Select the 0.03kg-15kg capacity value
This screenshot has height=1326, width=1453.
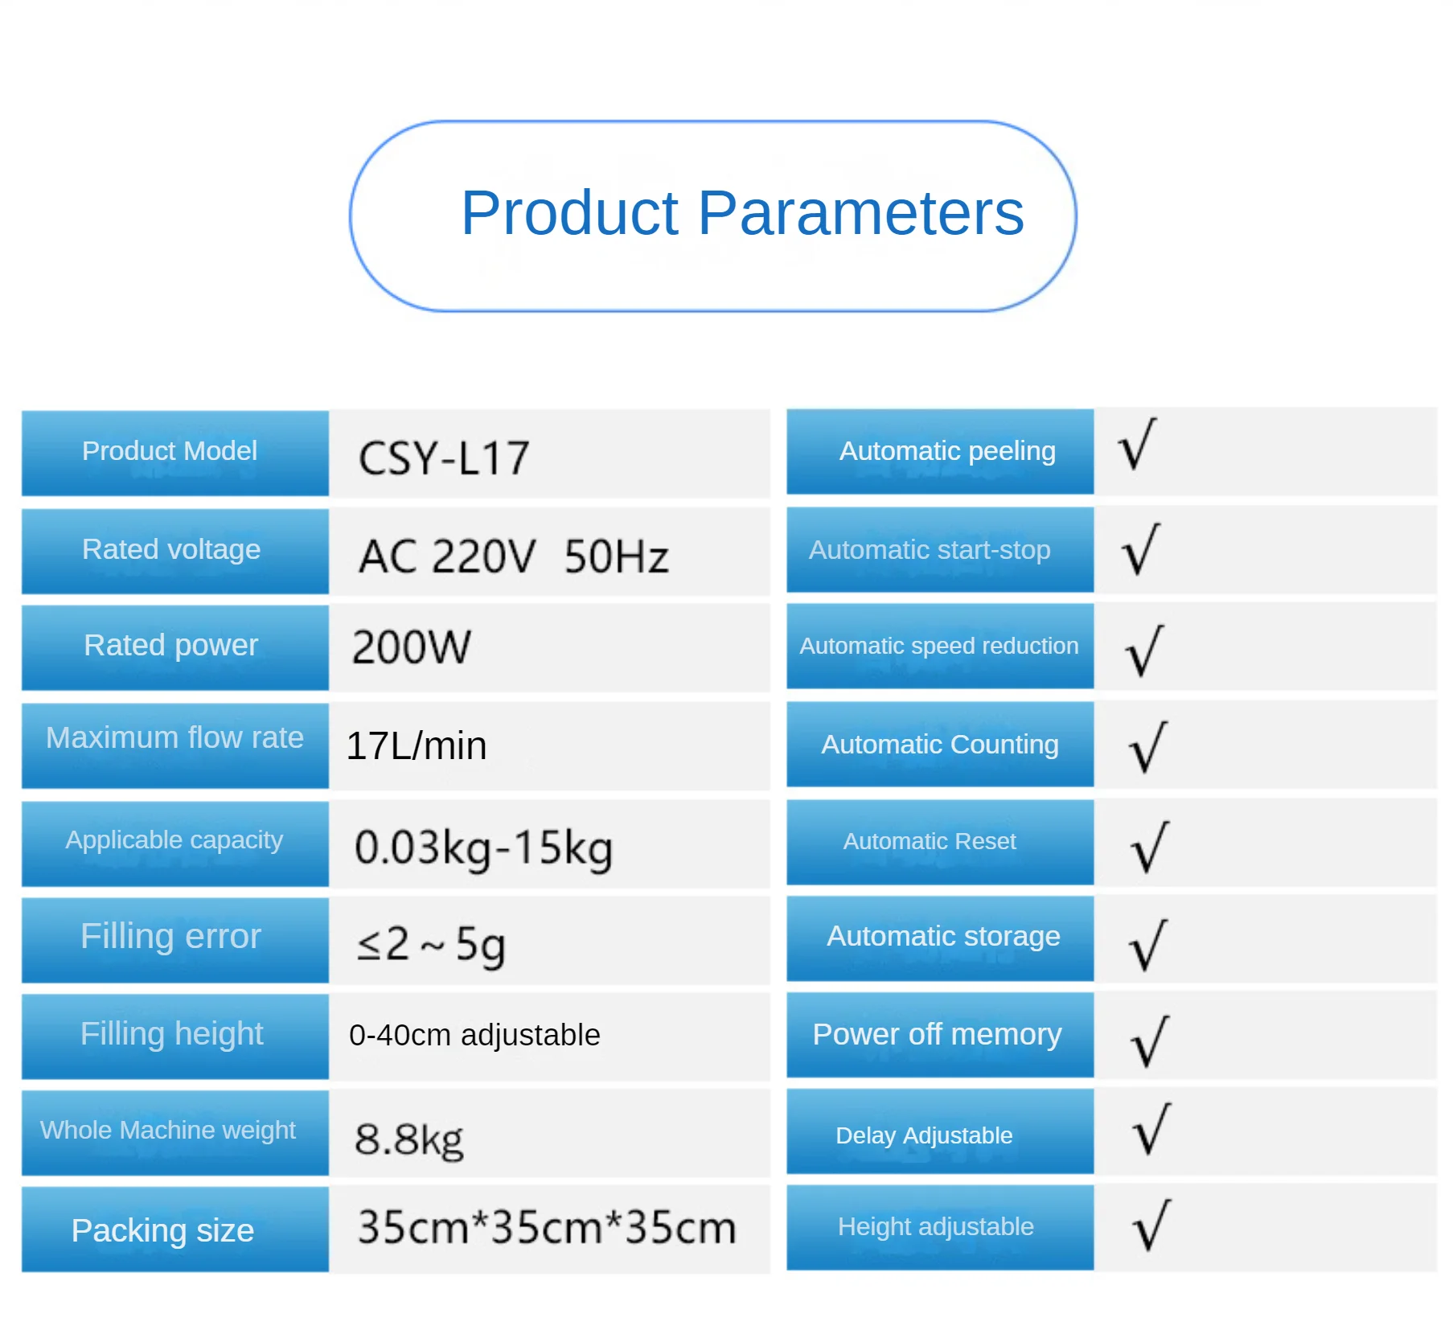(x=483, y=848)
